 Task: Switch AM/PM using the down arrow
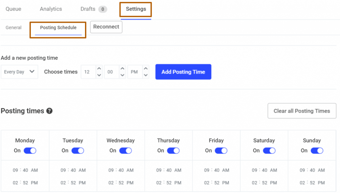pos(146,75)
